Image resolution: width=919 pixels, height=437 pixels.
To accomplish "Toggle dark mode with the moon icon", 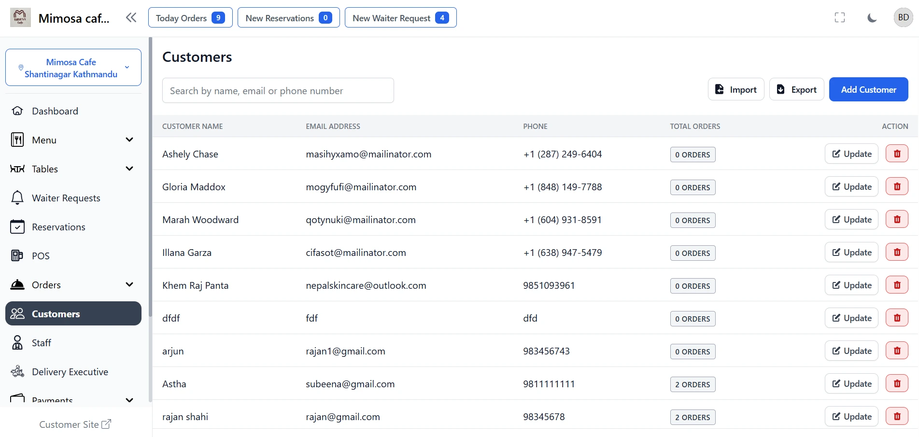I will point(872,17).
